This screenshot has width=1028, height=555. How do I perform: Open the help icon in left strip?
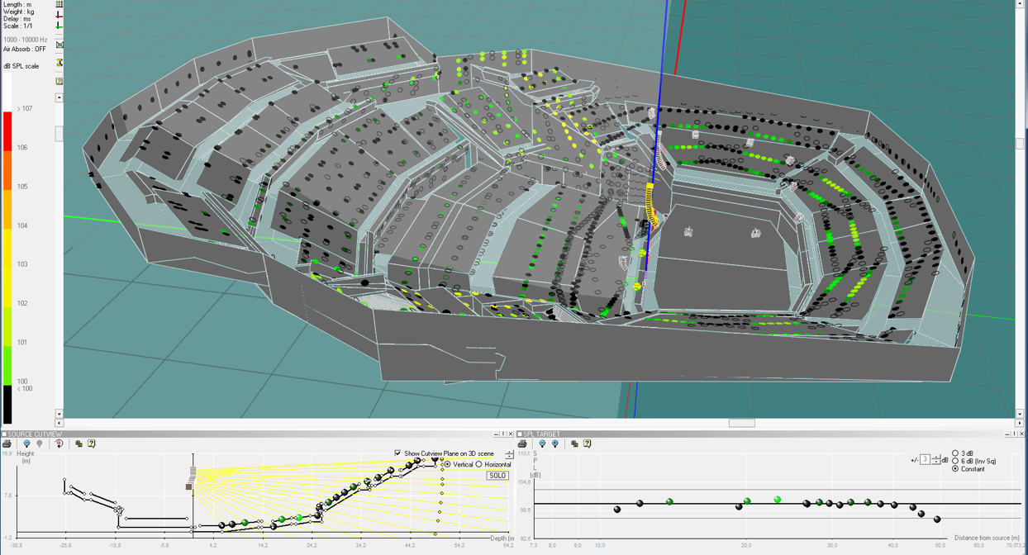tap(59, 81)
